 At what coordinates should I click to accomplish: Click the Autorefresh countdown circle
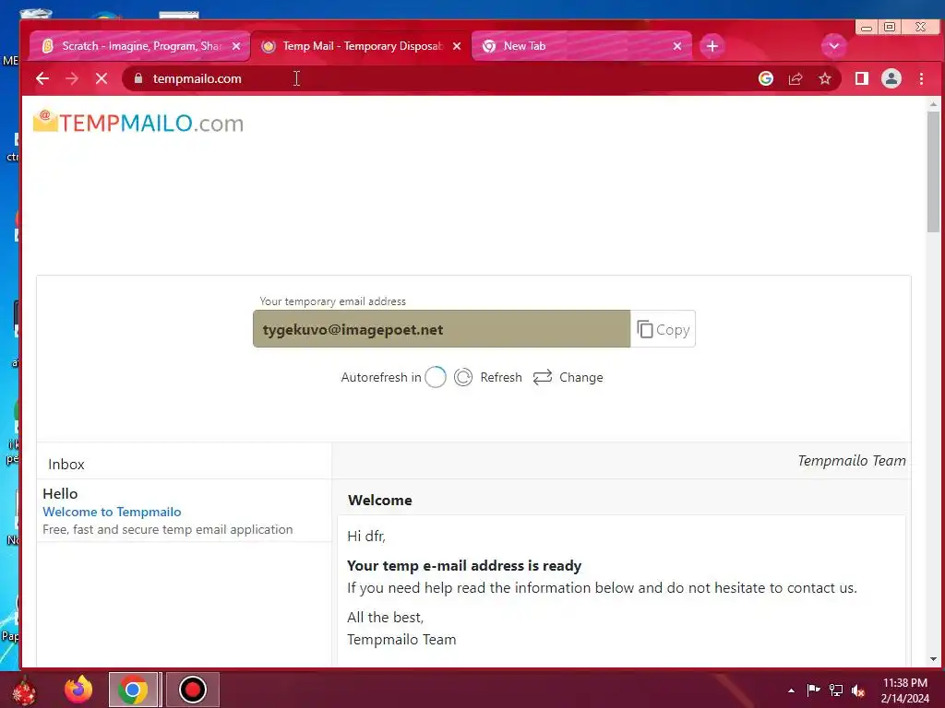point(436,377)
